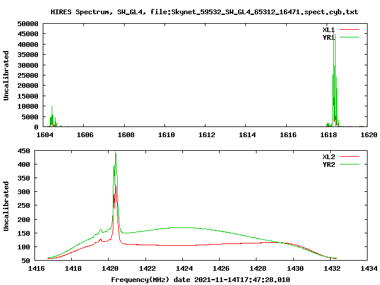Click the red XL1 legend line sample
This screenshot has width=380, height=285.
(x=349, y=30)
